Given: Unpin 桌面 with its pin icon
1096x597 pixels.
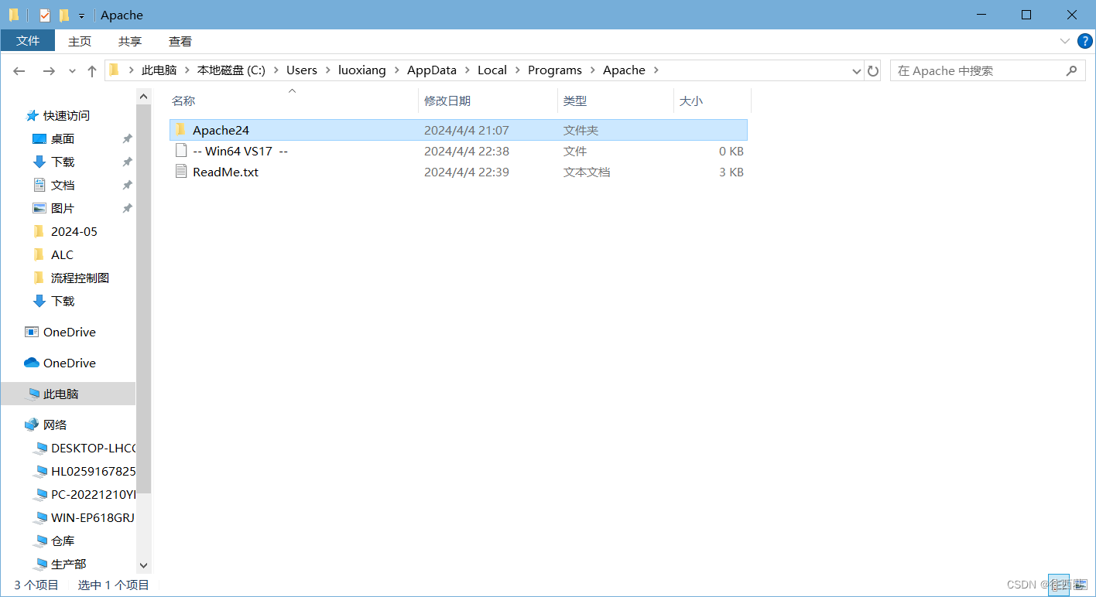Looking at the screenshot, I should click(127, 138).
